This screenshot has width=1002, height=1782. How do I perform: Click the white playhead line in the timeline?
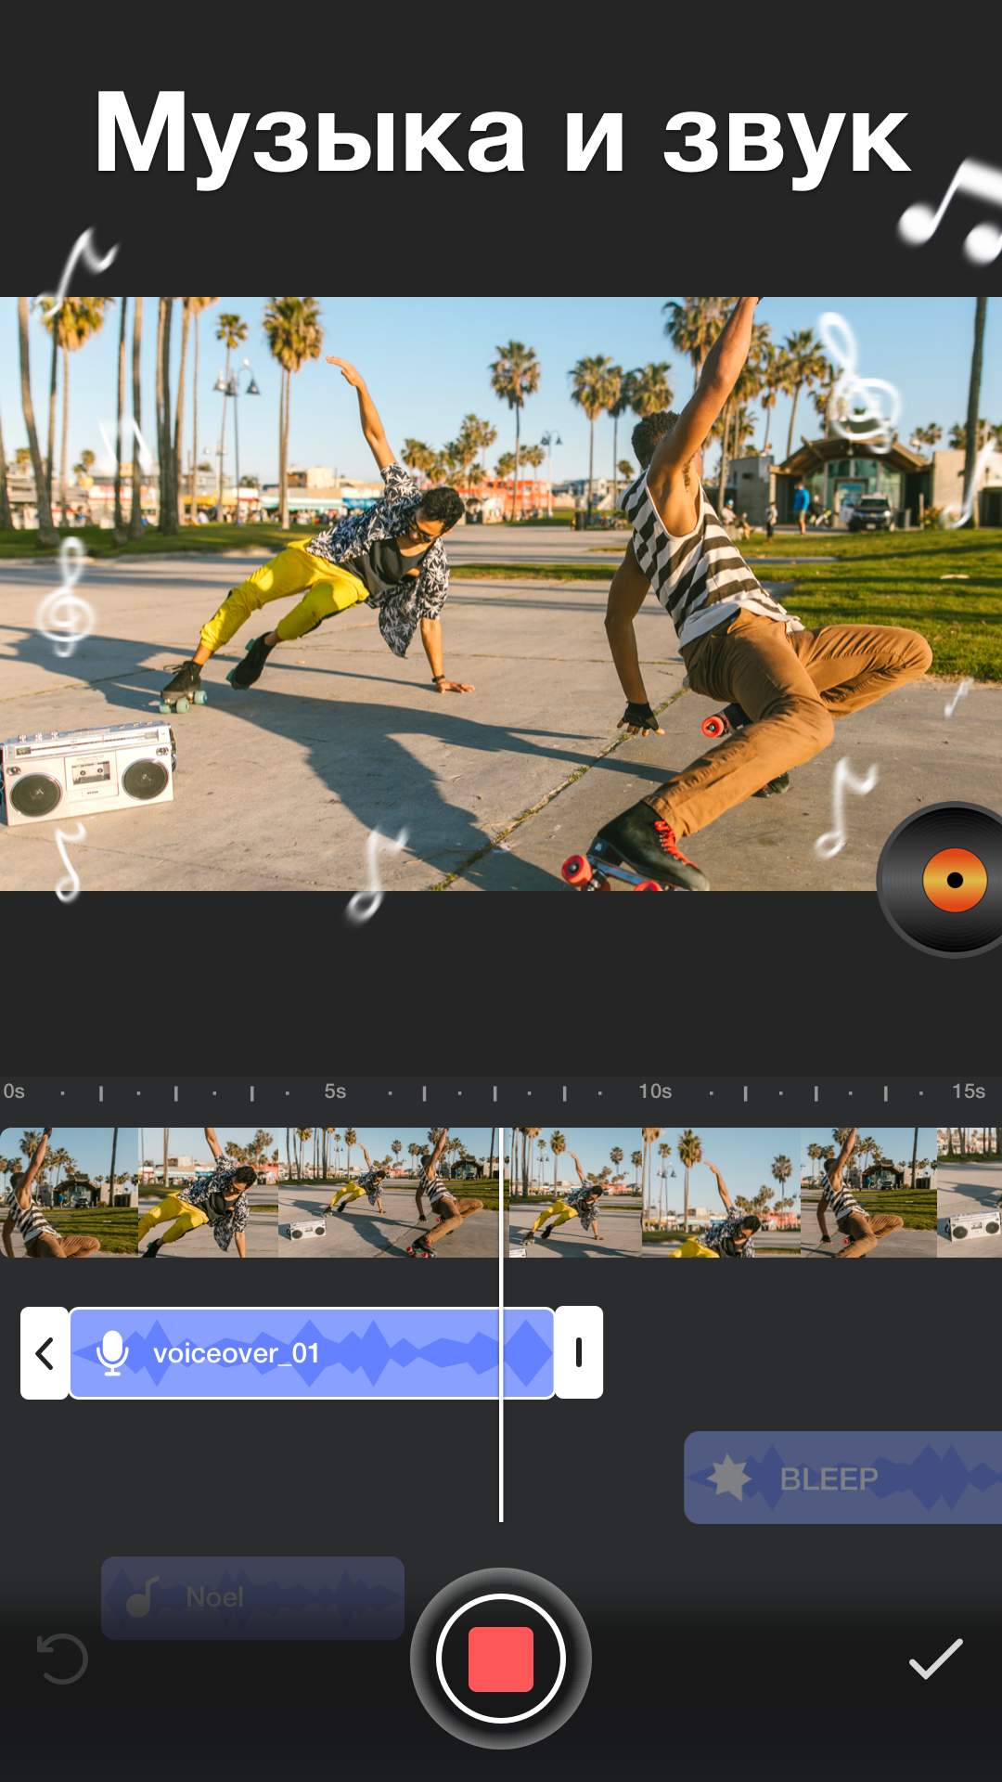tap(501, 1325)
